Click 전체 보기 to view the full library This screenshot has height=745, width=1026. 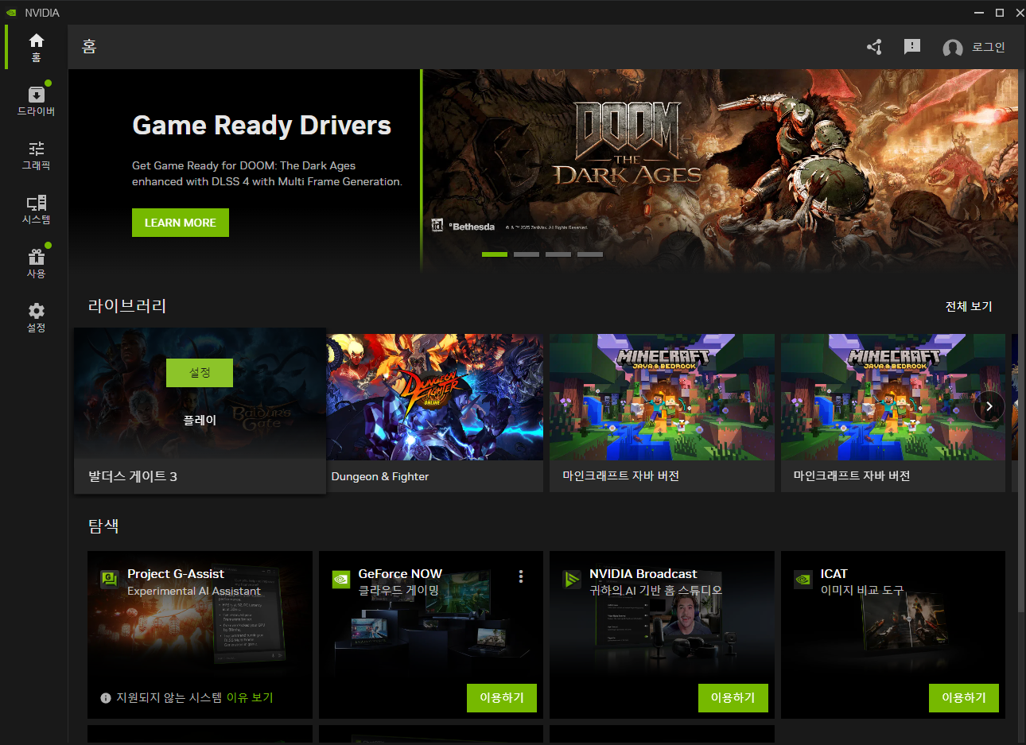point(969,306)
